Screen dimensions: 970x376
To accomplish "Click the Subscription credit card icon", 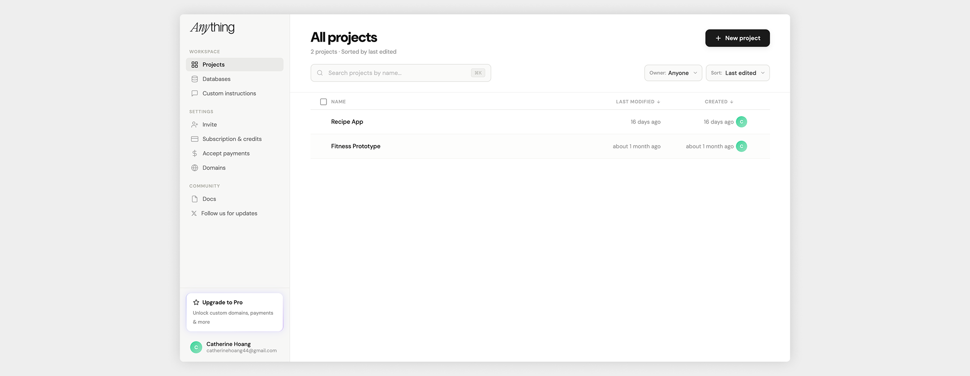I will (x=194, y=139).
